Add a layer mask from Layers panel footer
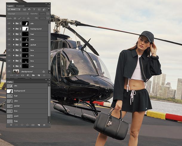 pos(22,75)
